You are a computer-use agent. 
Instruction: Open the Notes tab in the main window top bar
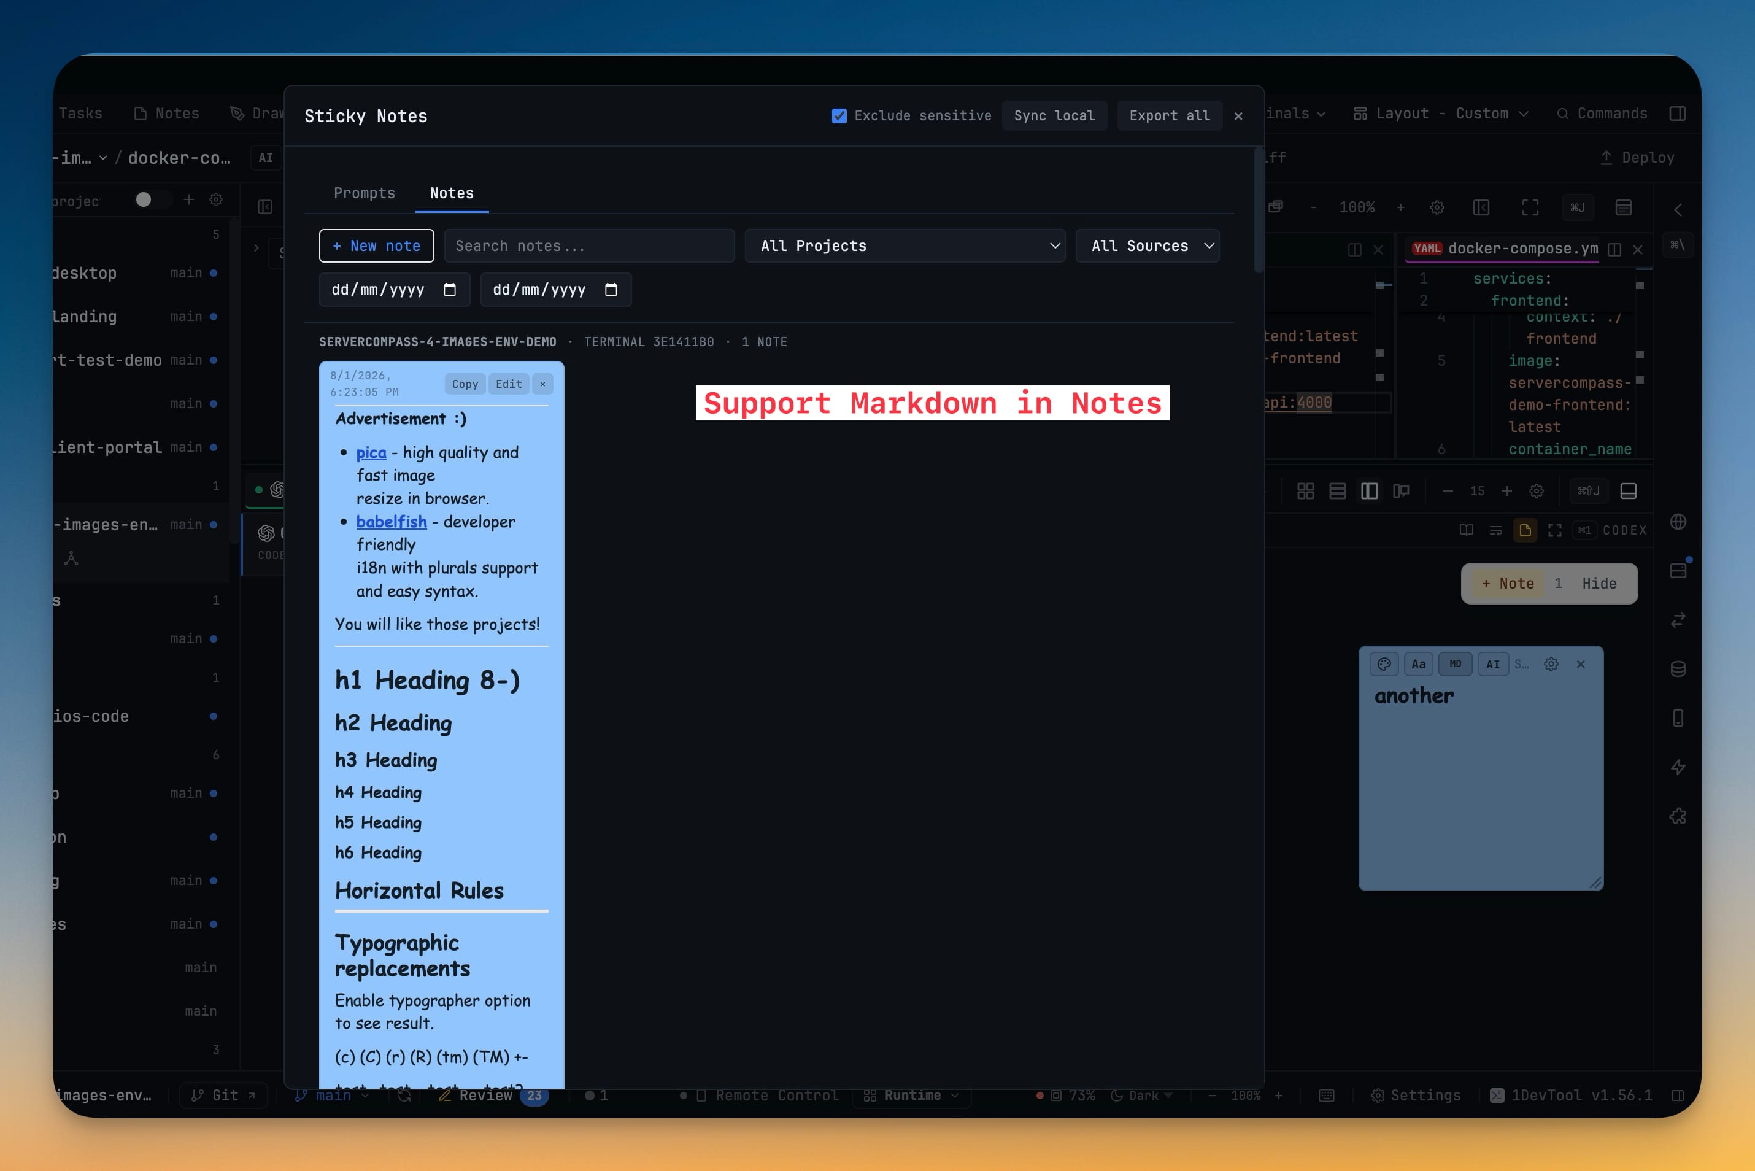pyautogui.click(x=166, y=114)
